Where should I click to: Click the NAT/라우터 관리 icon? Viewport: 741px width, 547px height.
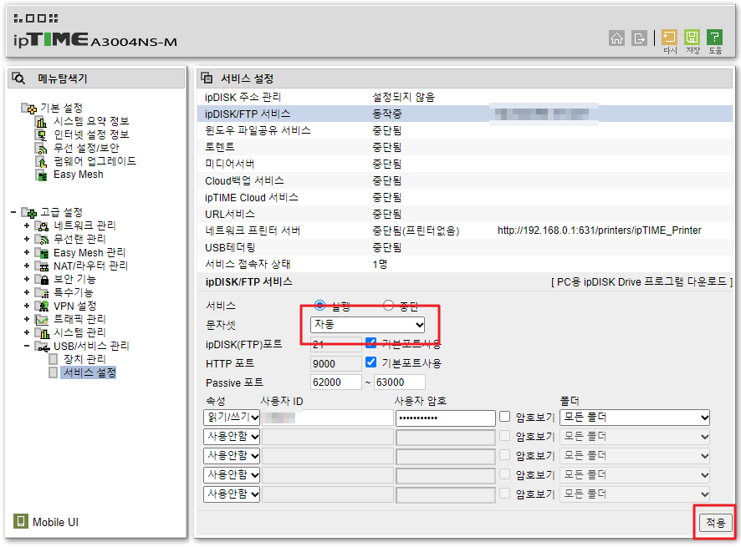tap(42, 266)
